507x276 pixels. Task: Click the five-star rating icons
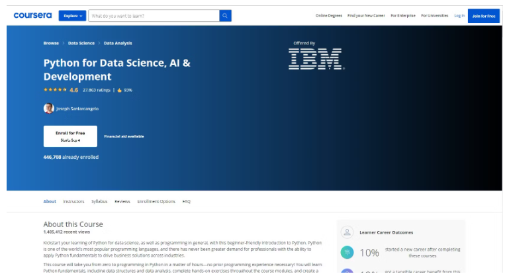55,90
